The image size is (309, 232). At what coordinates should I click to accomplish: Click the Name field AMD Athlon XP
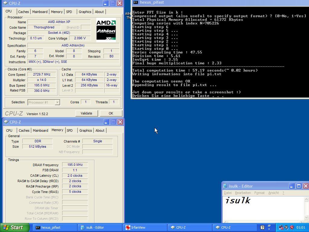[x=59, y=22]
